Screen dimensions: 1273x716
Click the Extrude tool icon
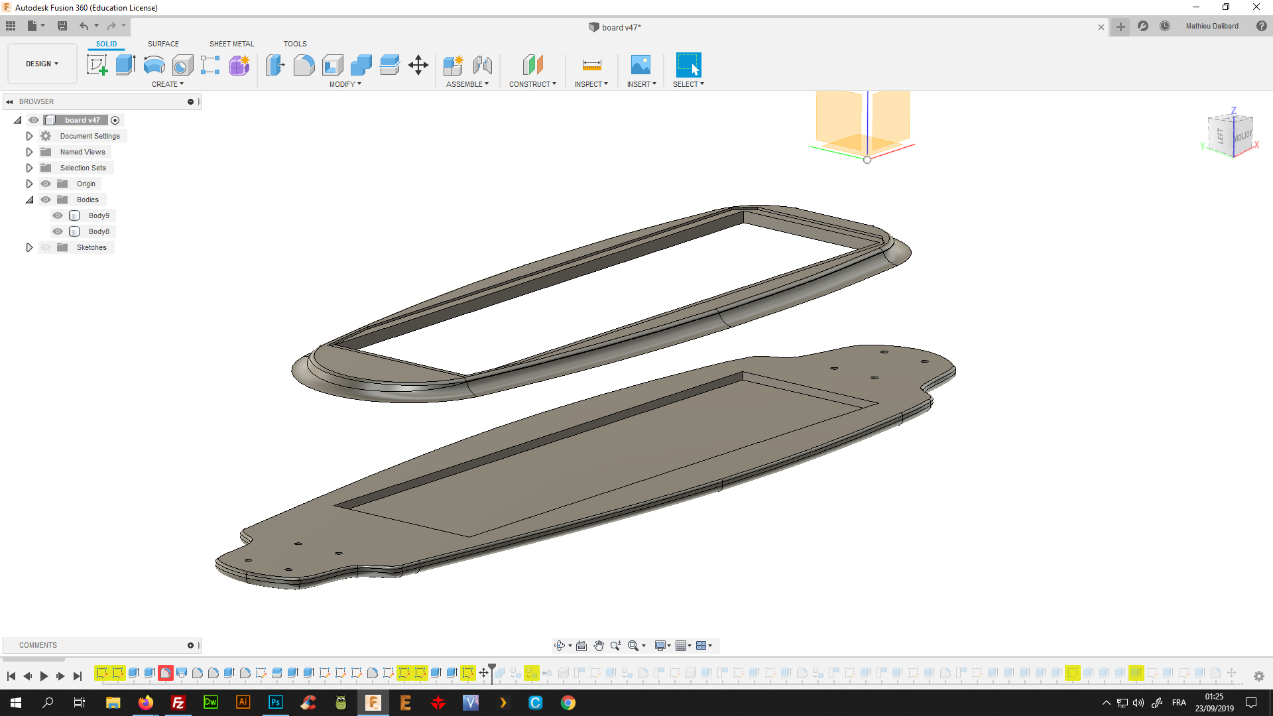(125, 65)
